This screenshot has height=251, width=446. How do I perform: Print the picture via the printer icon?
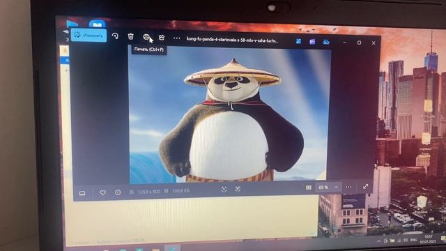click(x=146, y=37)
